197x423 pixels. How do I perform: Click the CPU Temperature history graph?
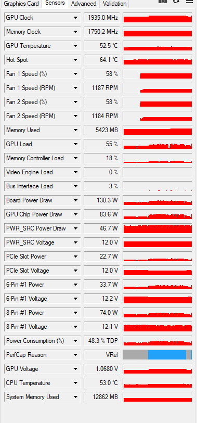tap(157, 383)
